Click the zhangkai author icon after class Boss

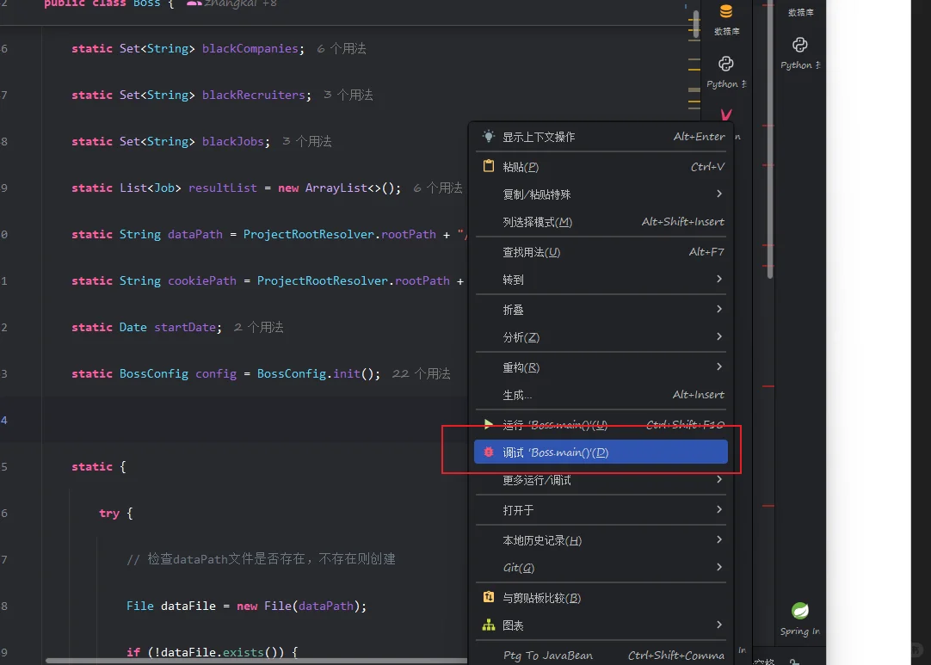(193, 3)
